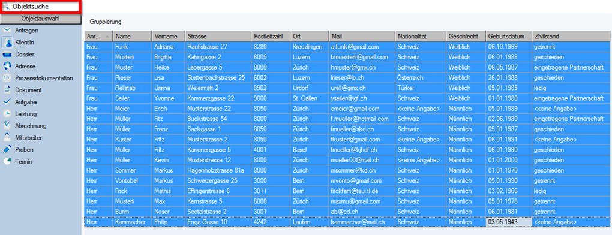The height and width of the screenshot is (235, 612).
Task: Select the Mitarbeiter person icon
Action: point(7,137)
